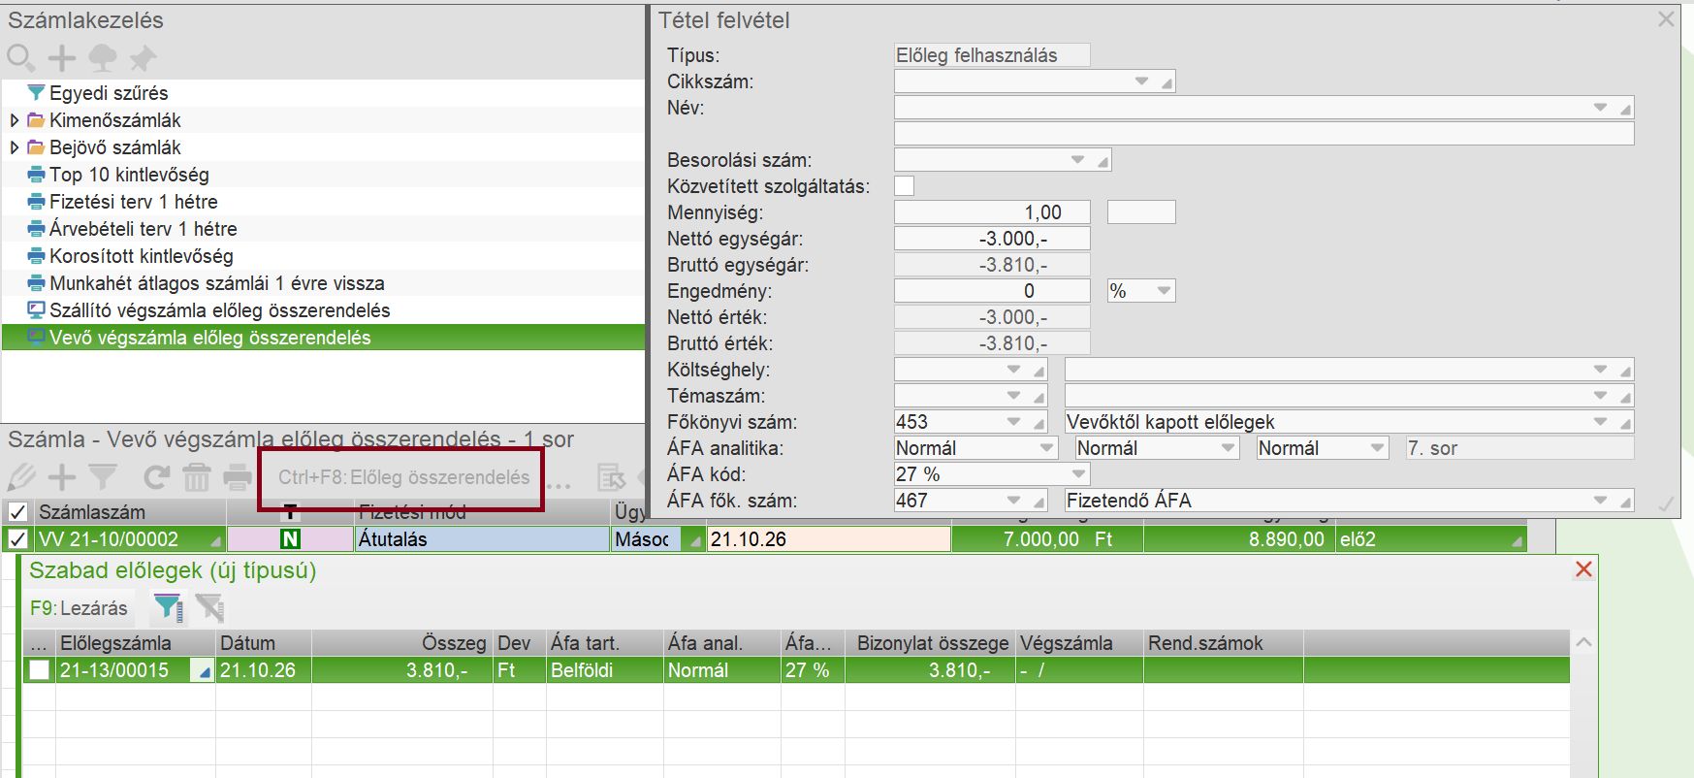Screen dimensions: 1694x778
Task: Click the Belföldi cell in advances row
Action: (x=605, y=670)
